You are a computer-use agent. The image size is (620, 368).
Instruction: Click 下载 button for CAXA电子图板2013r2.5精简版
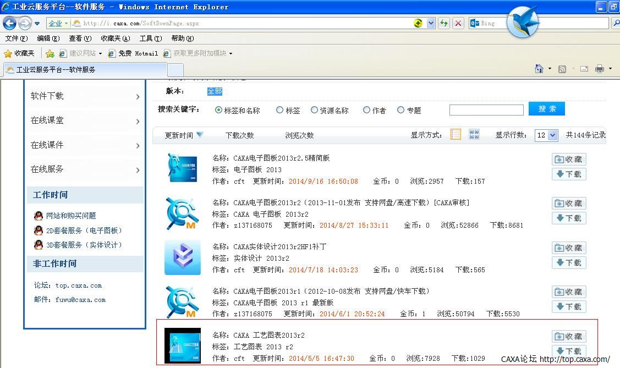pyautogui.click(x=569, y=174)
